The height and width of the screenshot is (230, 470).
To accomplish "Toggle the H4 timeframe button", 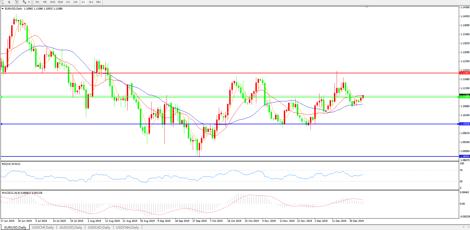I will [76, 2].
